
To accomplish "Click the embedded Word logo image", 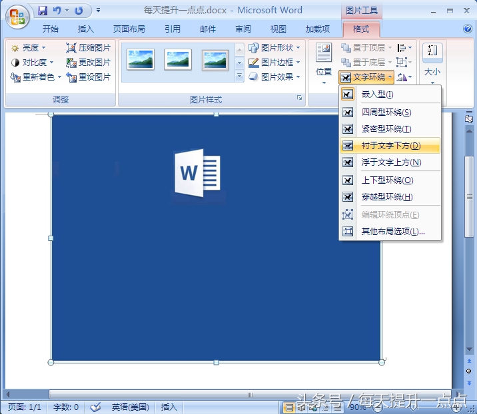I will 198,173.
